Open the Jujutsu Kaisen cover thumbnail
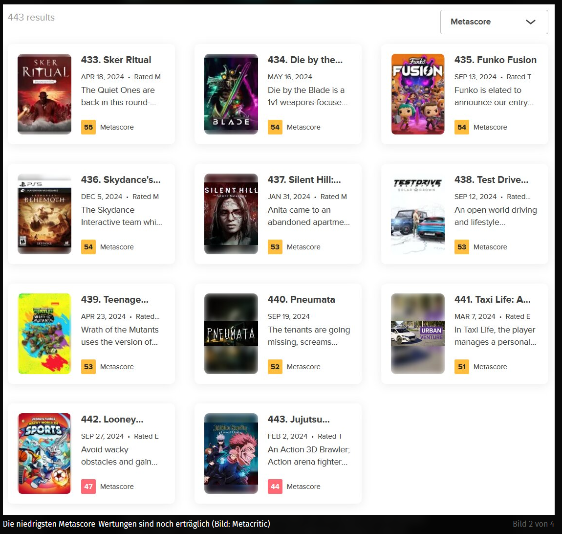The width and height of the screenshot is (562, 534). click(x=231, y=453)
